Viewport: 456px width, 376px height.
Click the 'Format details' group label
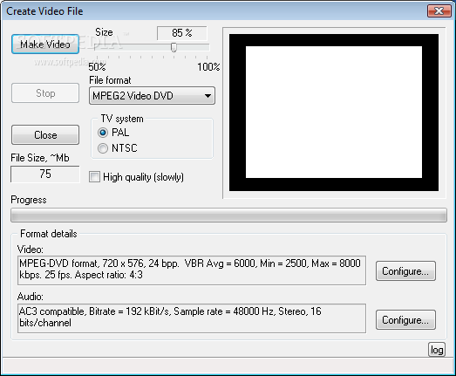pyautogui.click(x=49, y=234)
